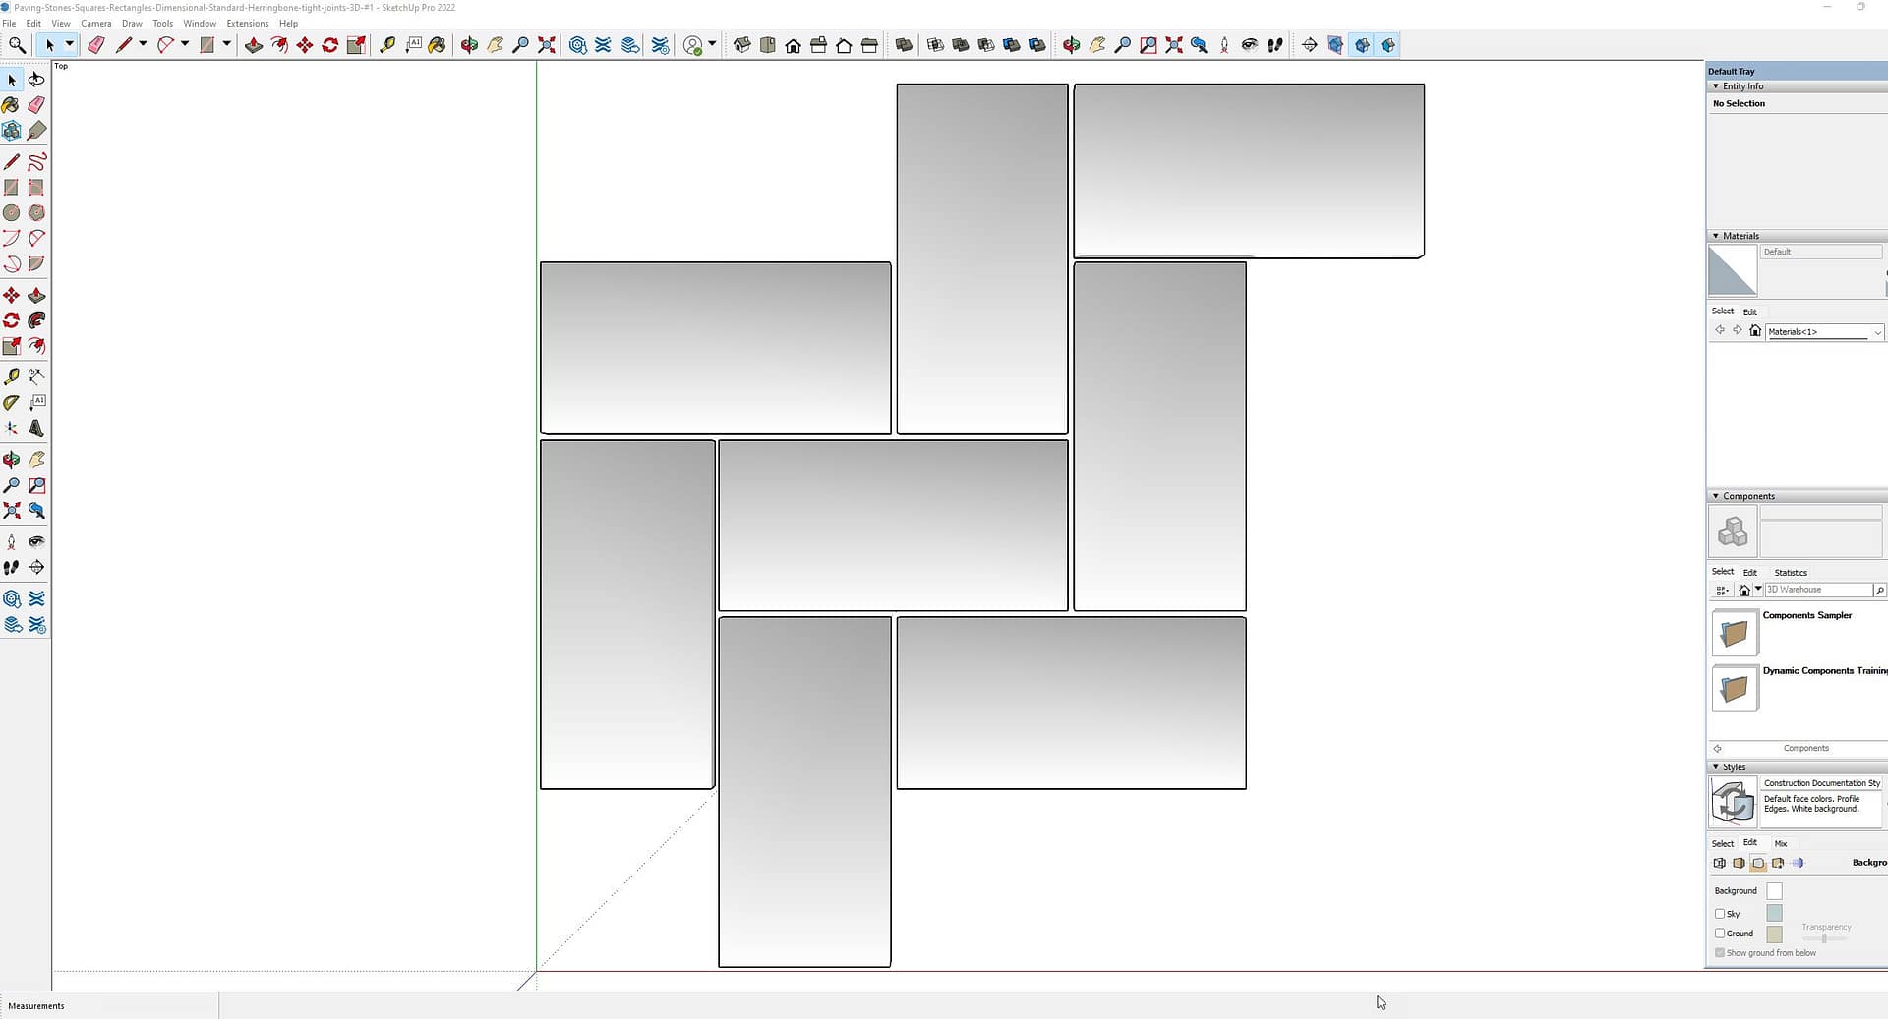Switch to the Mix tab in Styles
The image size is (1888, 1019).
click(1780, 843)
